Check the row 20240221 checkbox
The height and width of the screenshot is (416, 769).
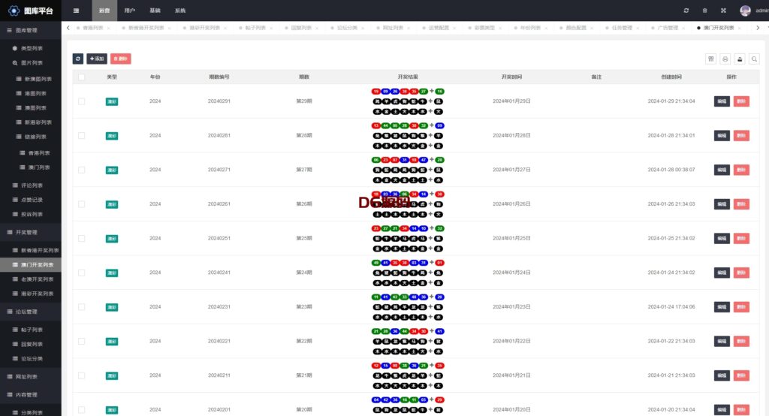click(81, 341)
